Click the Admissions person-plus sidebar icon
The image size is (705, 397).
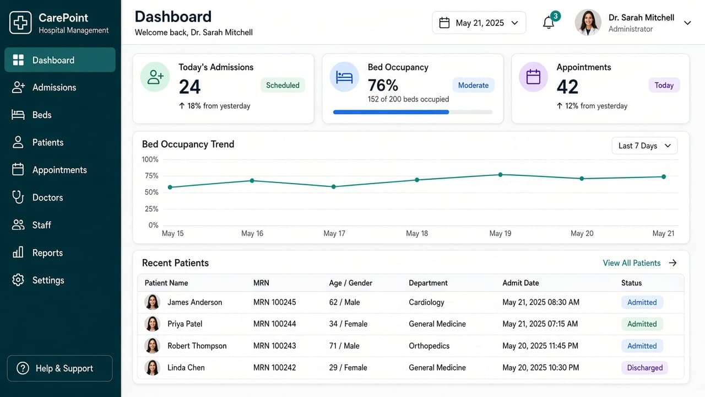(18, 87)
